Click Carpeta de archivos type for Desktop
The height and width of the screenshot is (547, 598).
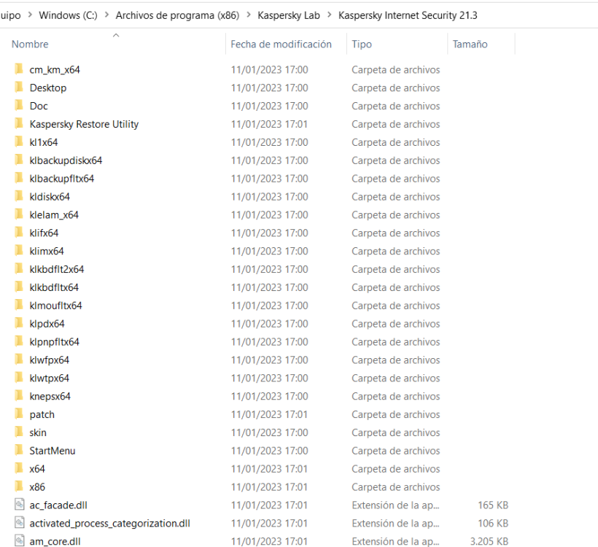(x=395, y=88)
